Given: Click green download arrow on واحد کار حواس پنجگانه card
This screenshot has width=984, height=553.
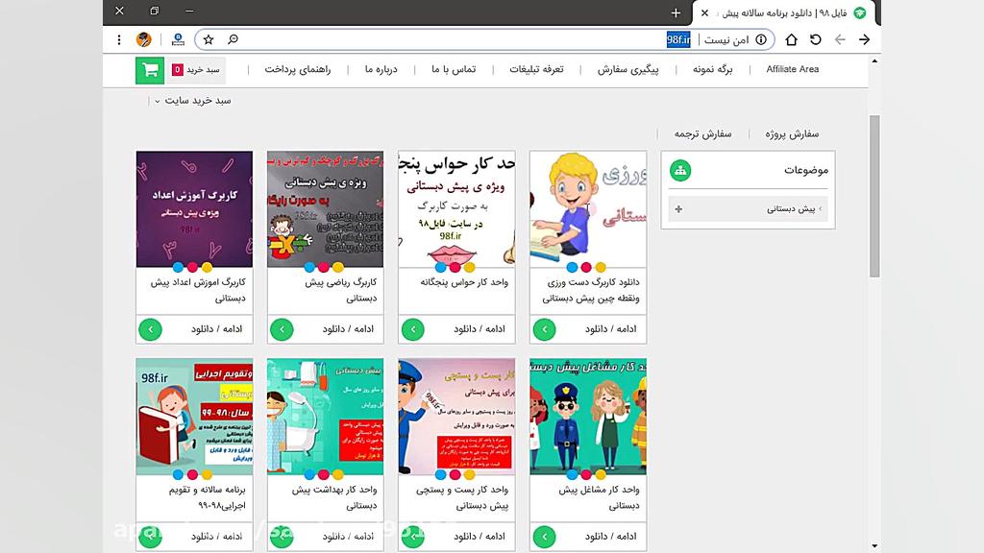Looking at the screenshot, I should (412, 329).
